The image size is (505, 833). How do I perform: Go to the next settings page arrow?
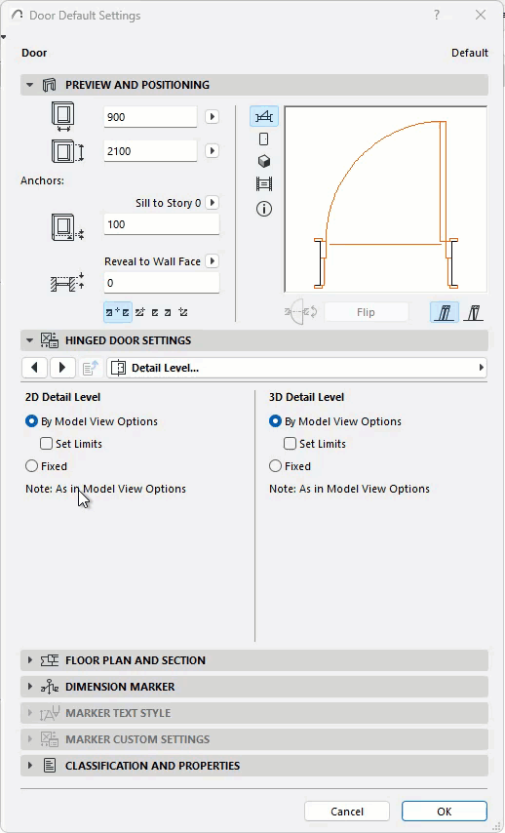62,368
